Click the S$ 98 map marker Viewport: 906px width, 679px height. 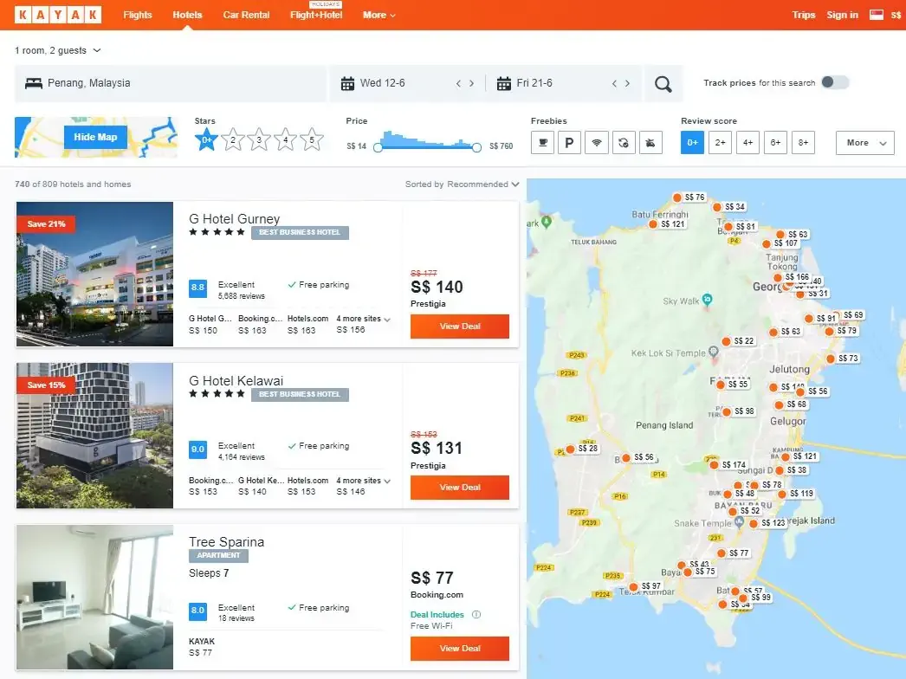[739, 411]
